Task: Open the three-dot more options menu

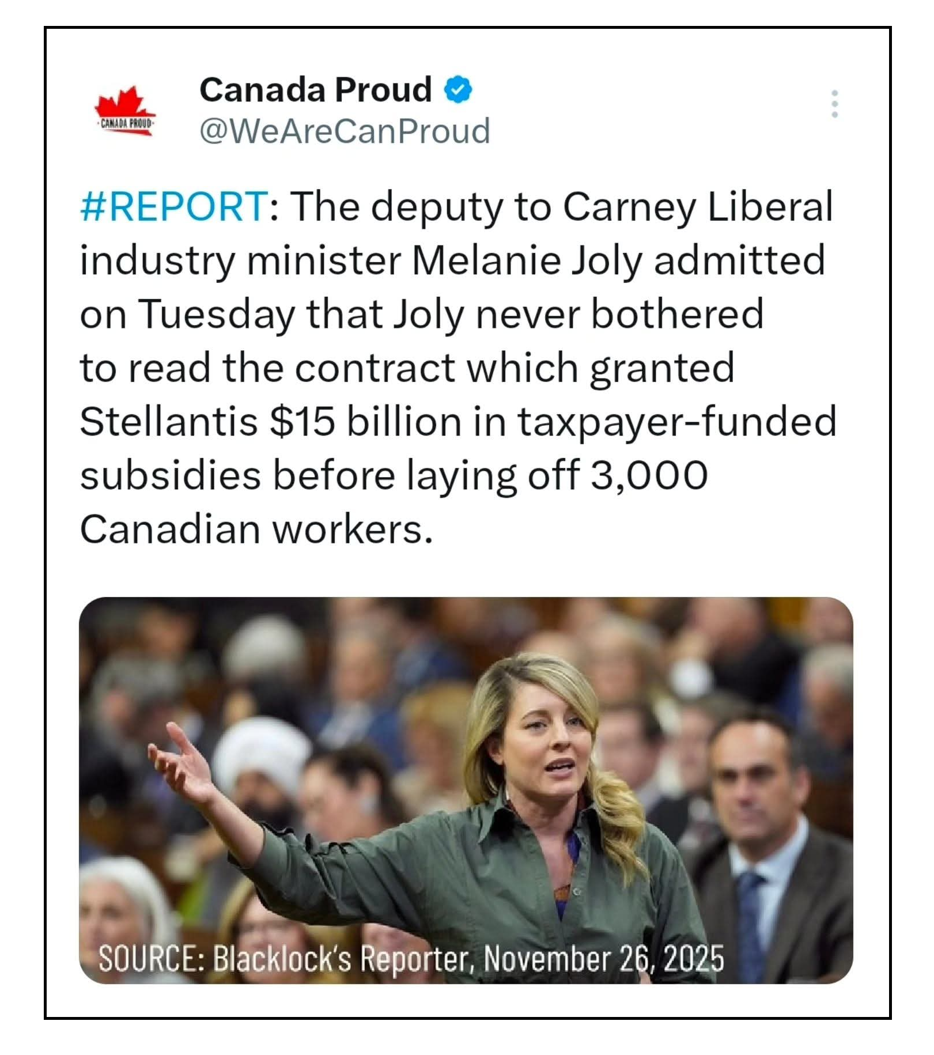Action: [834, 104]
